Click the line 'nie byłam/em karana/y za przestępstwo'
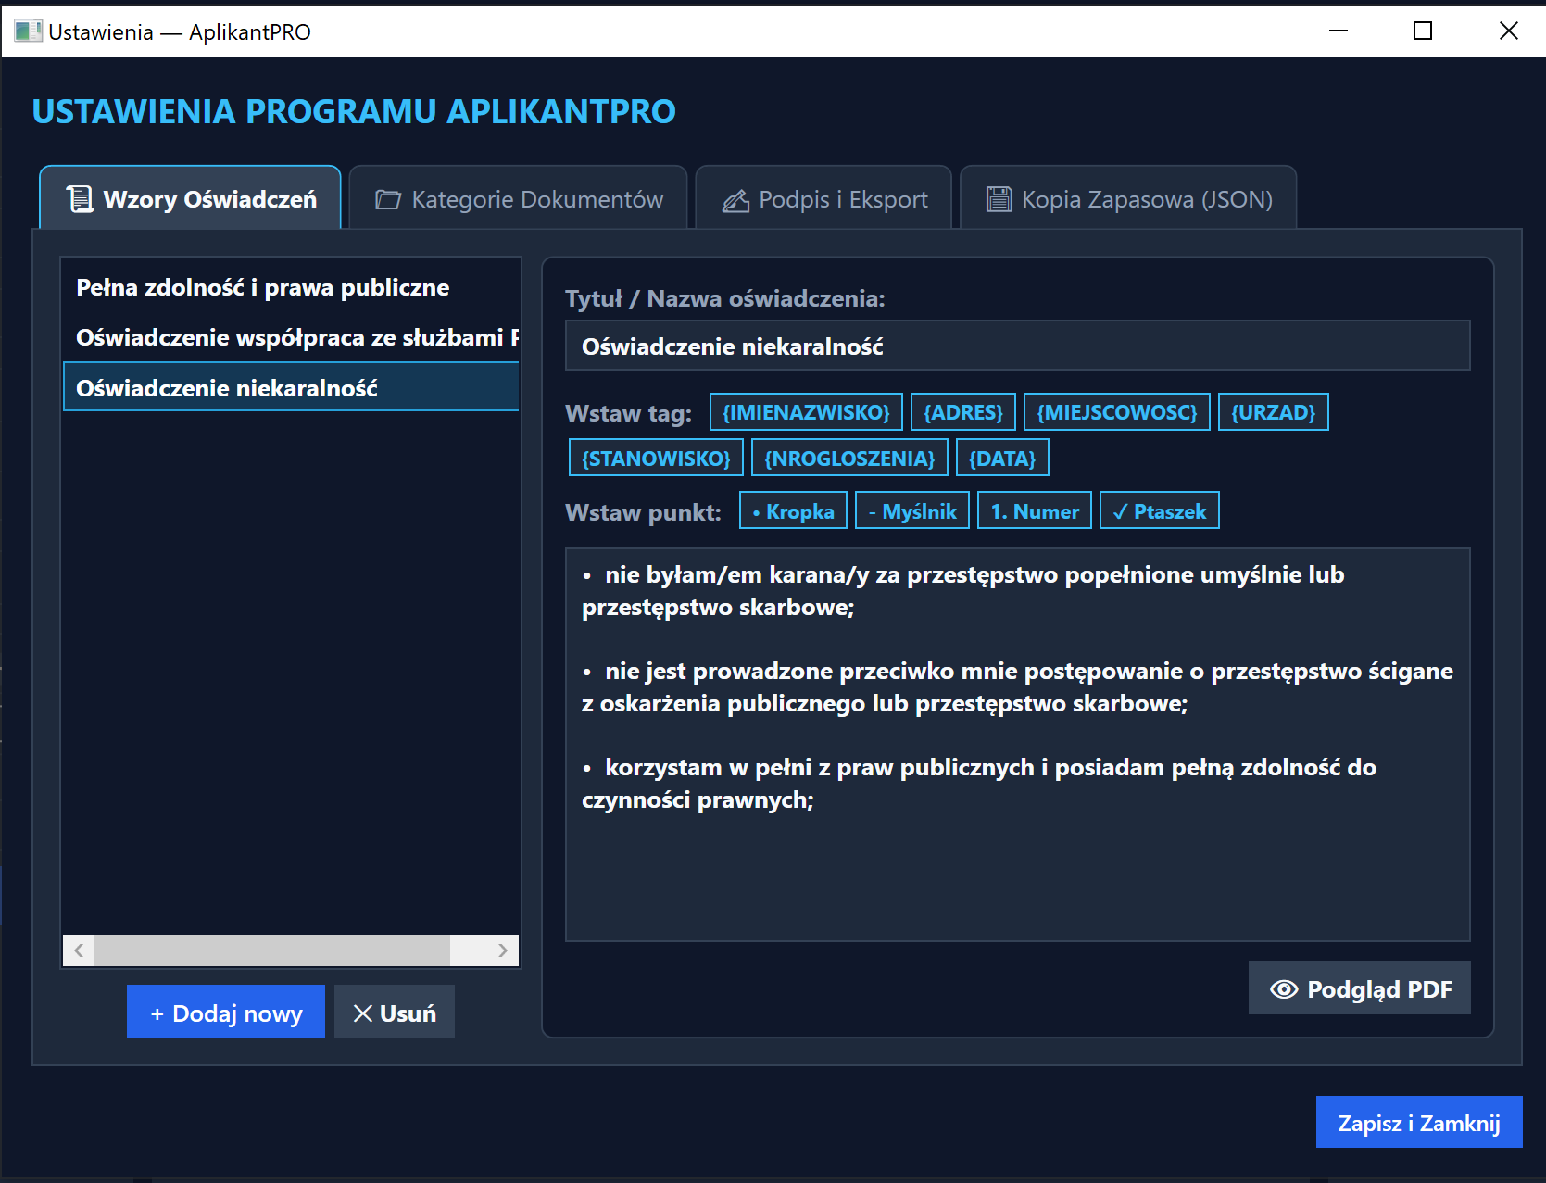 tap(962, 574)
